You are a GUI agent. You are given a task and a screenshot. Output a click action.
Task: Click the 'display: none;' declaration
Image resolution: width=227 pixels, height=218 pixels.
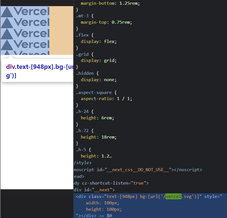coord(99,80)
